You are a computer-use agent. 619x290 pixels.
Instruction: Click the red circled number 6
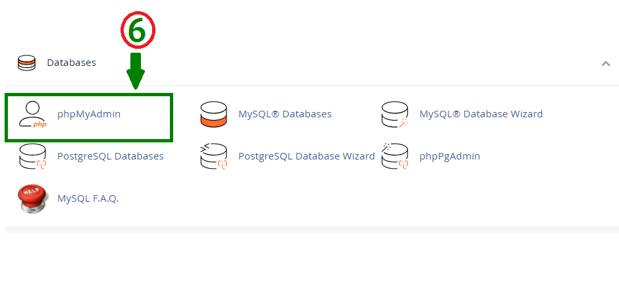point(138,31)
